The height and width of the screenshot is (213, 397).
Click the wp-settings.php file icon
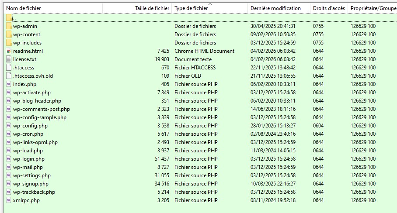pyautogui.click(x=9, y=175)
